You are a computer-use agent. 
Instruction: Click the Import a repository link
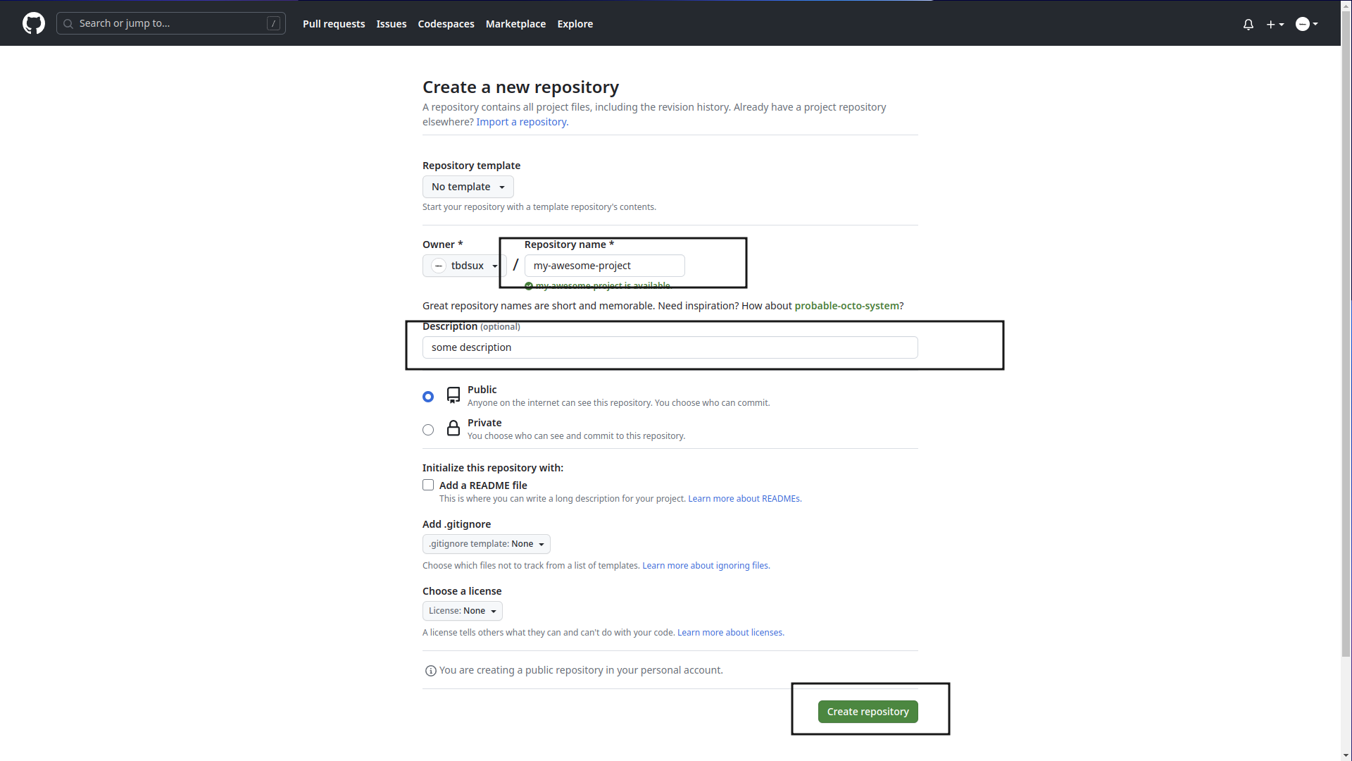tap(522, 122)
